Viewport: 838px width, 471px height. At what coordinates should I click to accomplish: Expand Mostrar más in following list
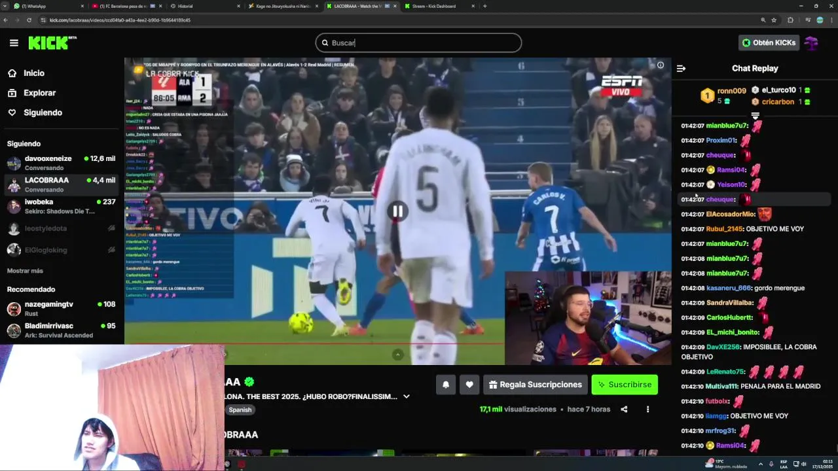pos(25,271)
